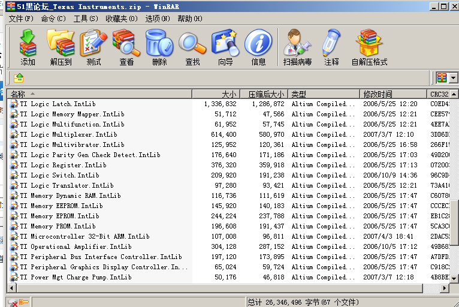The height and width of the screenshot is (307, 459).
Task: Click size value 1,336,832
Action: point(220,104)
